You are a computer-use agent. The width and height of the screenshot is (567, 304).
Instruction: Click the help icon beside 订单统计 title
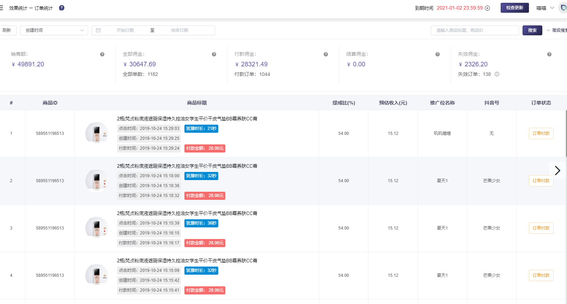[62, 8]
